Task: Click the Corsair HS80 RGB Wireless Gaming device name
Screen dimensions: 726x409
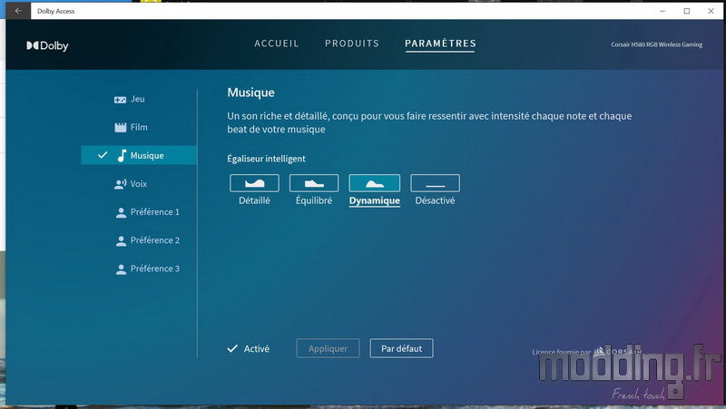Action: click(656, 44)
